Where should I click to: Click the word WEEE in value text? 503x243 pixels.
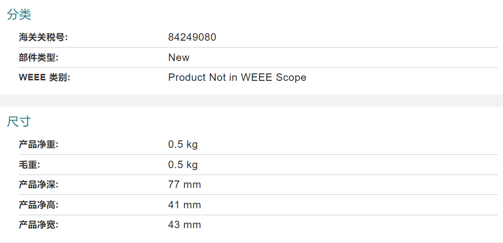[252, 77]
